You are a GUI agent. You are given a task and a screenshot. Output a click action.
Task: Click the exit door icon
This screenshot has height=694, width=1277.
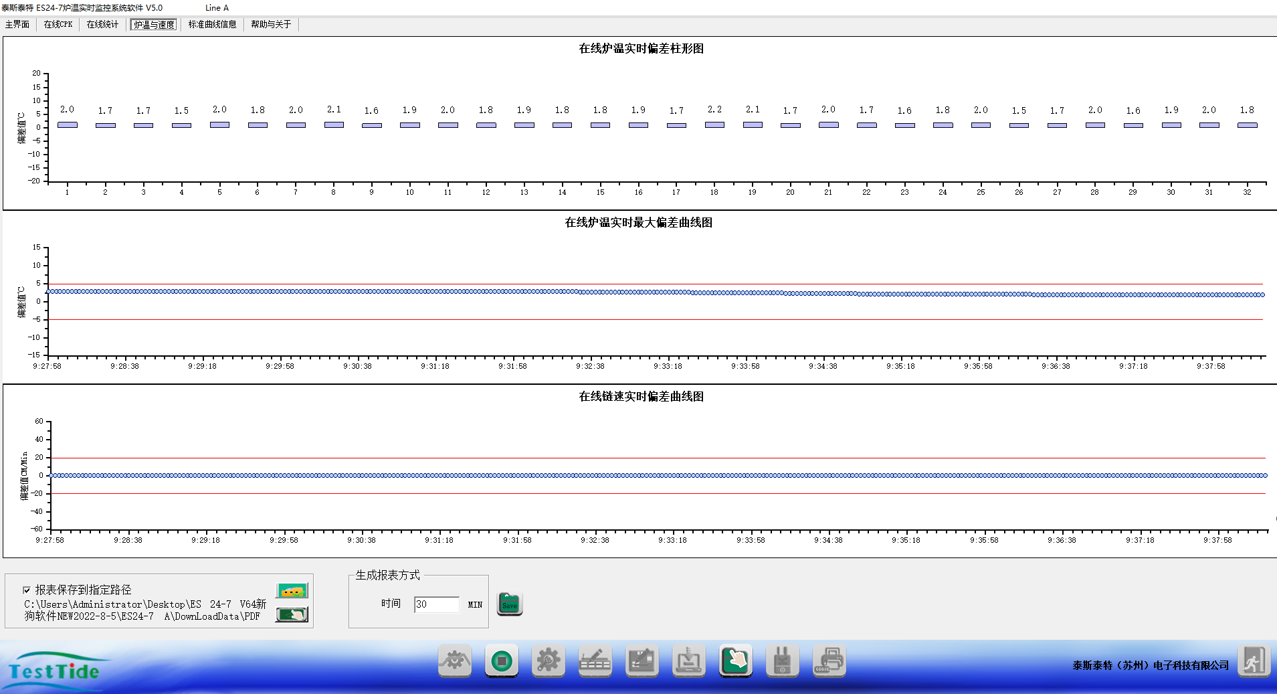pos(1253,661)
